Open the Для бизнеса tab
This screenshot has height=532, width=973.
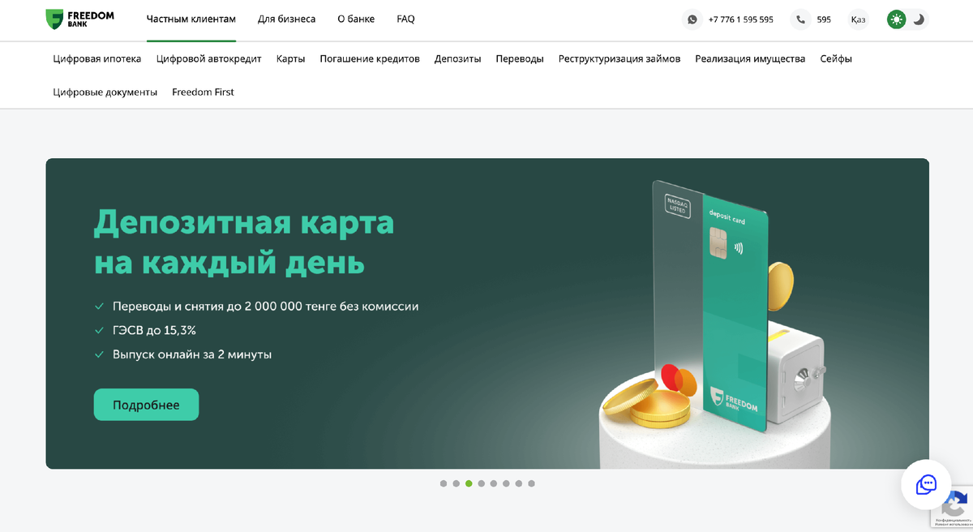pyautogui.click(x=286, y=19)
